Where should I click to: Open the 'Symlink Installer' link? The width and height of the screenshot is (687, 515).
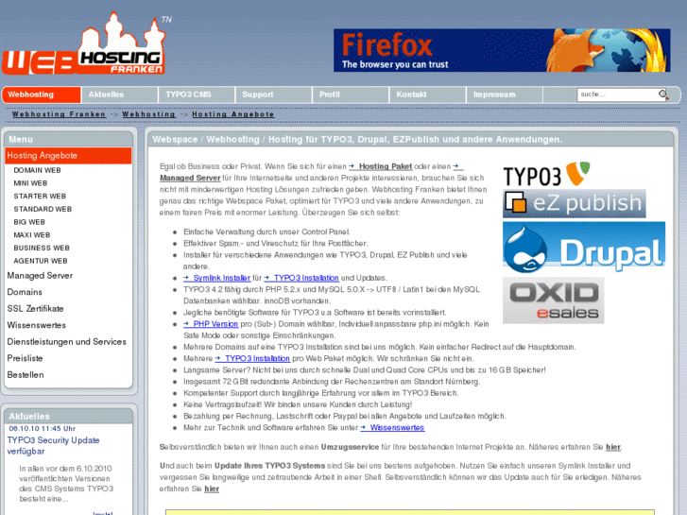click(x=217, y=278)
